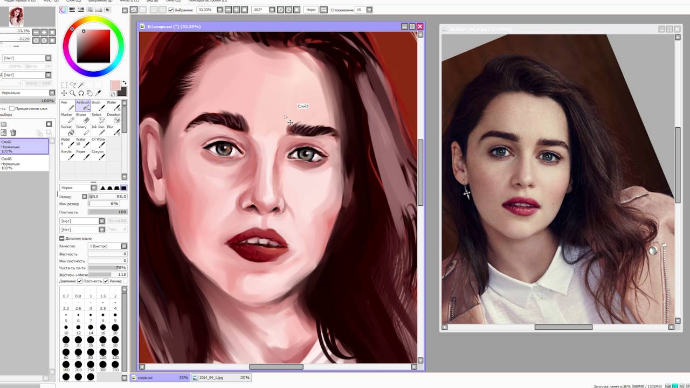Screen dimensions: 690x388
Task: Select the Marker tool
Action: [x=67, y=117]
